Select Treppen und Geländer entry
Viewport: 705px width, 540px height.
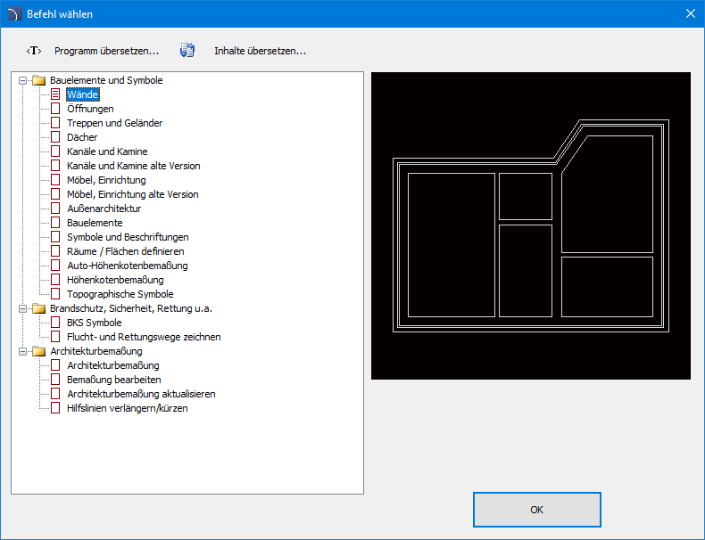[x=114, y=123]
